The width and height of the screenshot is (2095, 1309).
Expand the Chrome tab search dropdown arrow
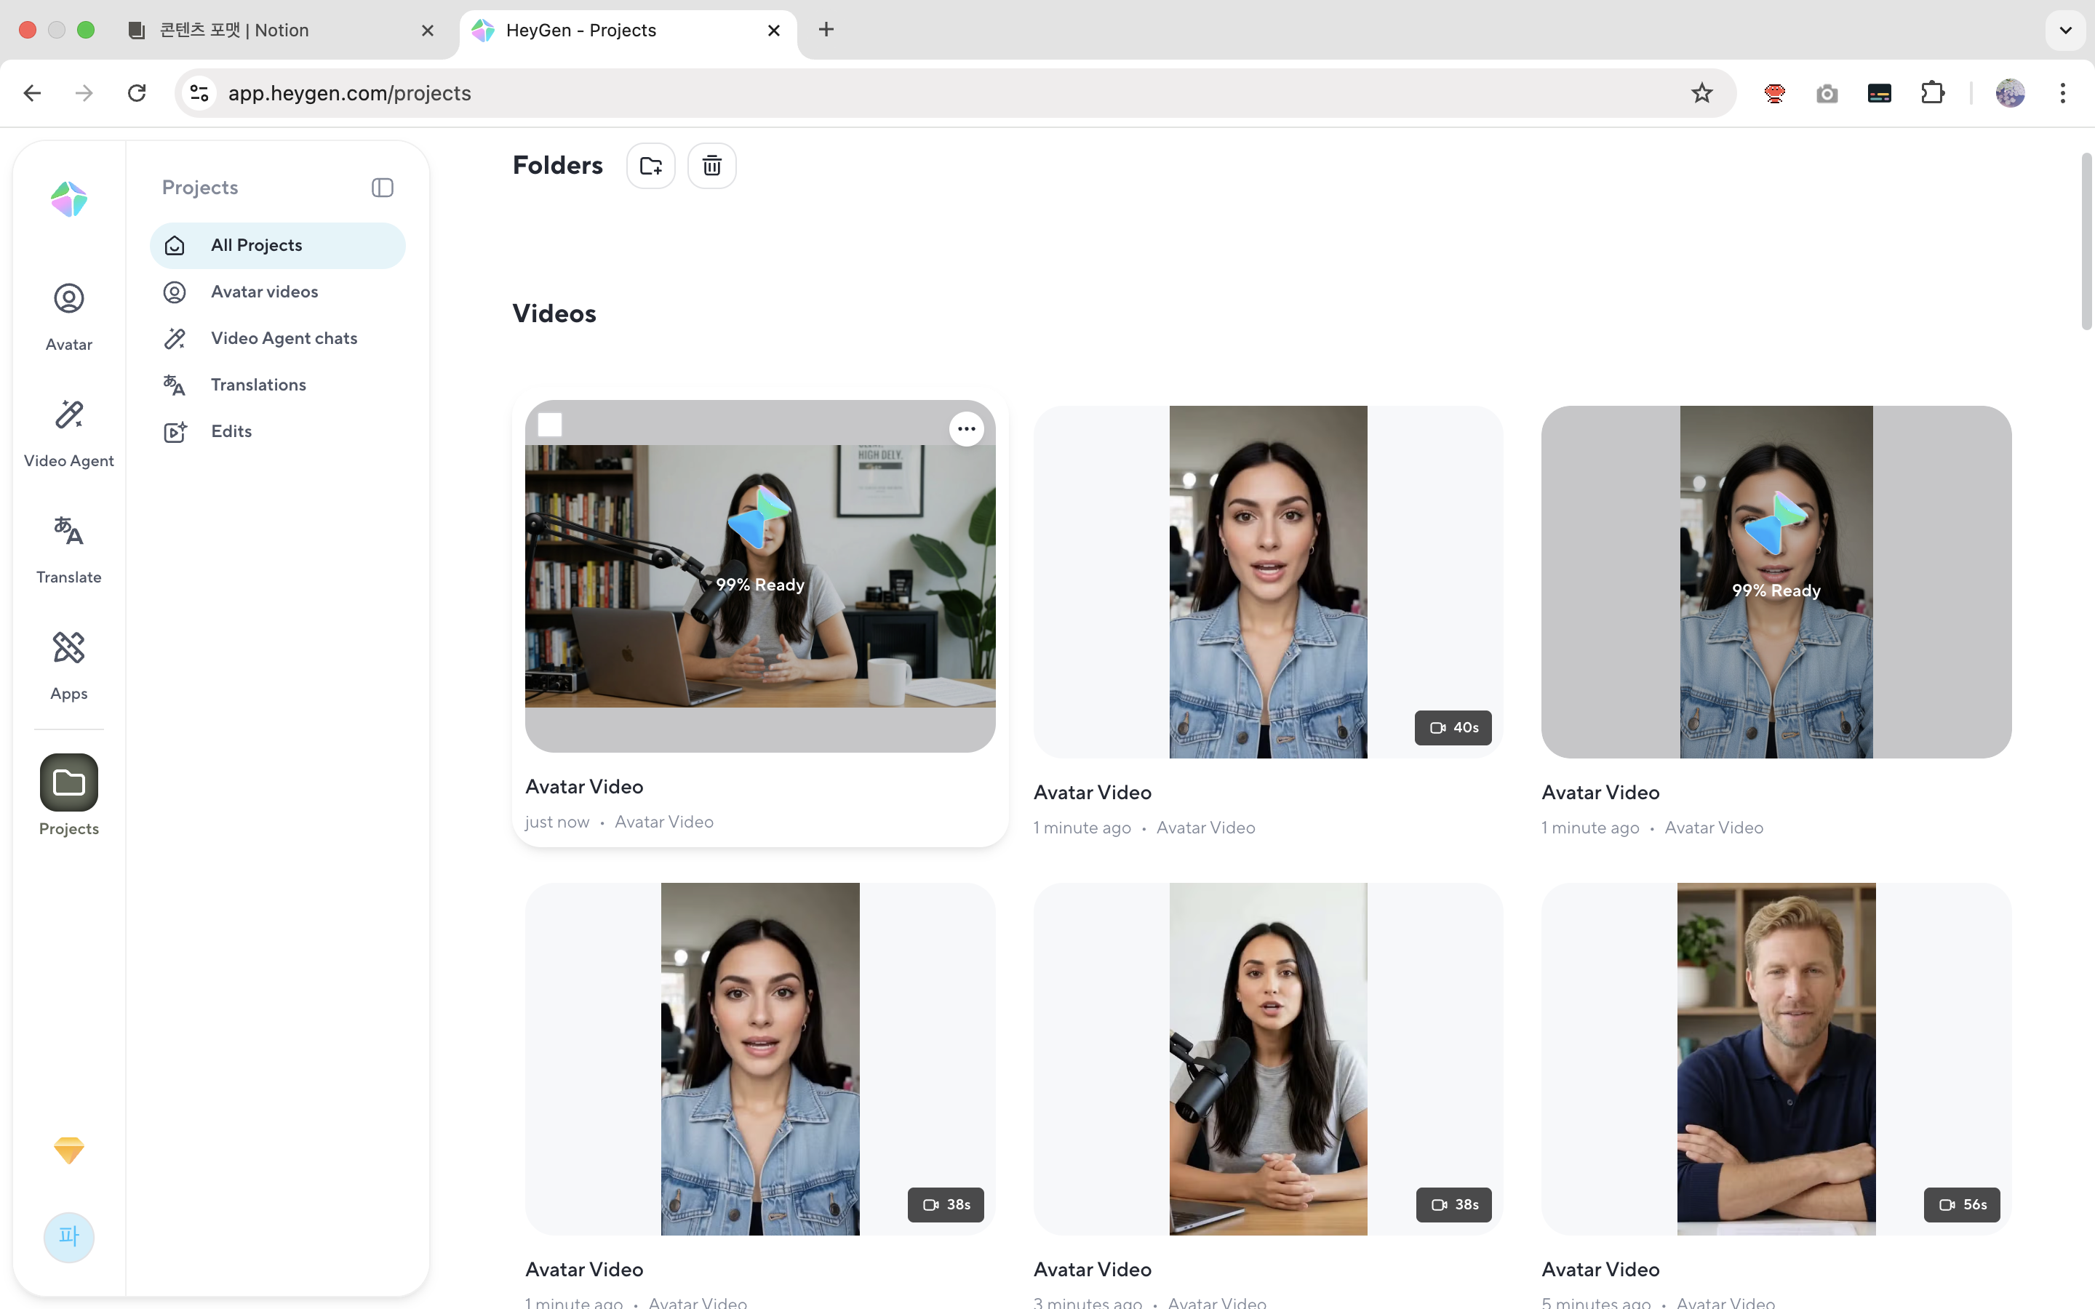tap(2064, 31)
